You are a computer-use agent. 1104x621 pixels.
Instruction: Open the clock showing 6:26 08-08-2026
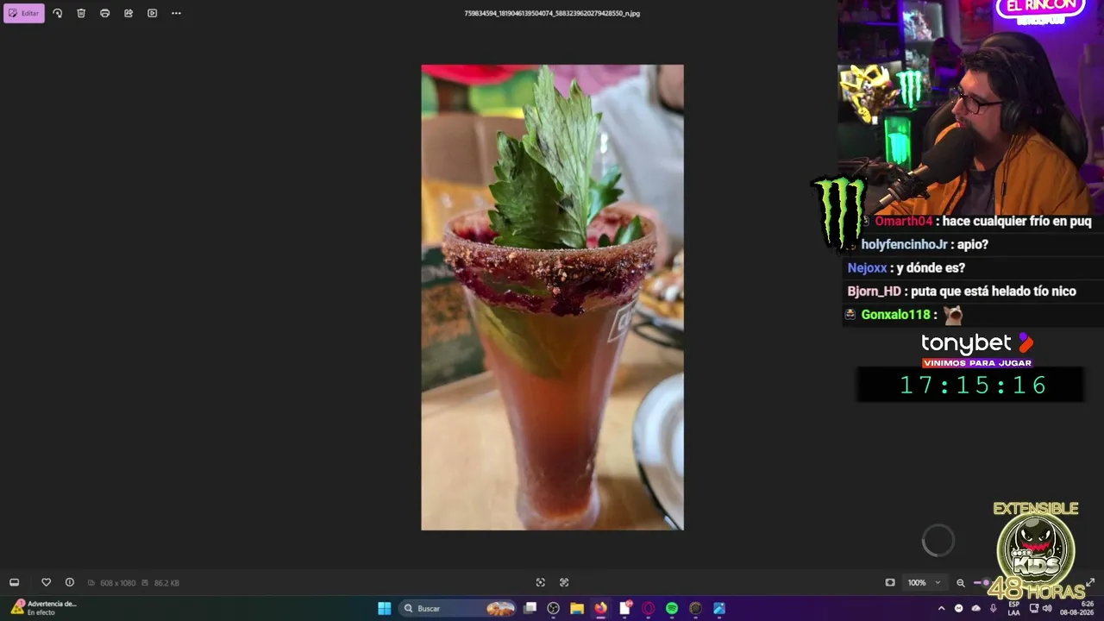pyautogui.click(x=1078, y=608)
